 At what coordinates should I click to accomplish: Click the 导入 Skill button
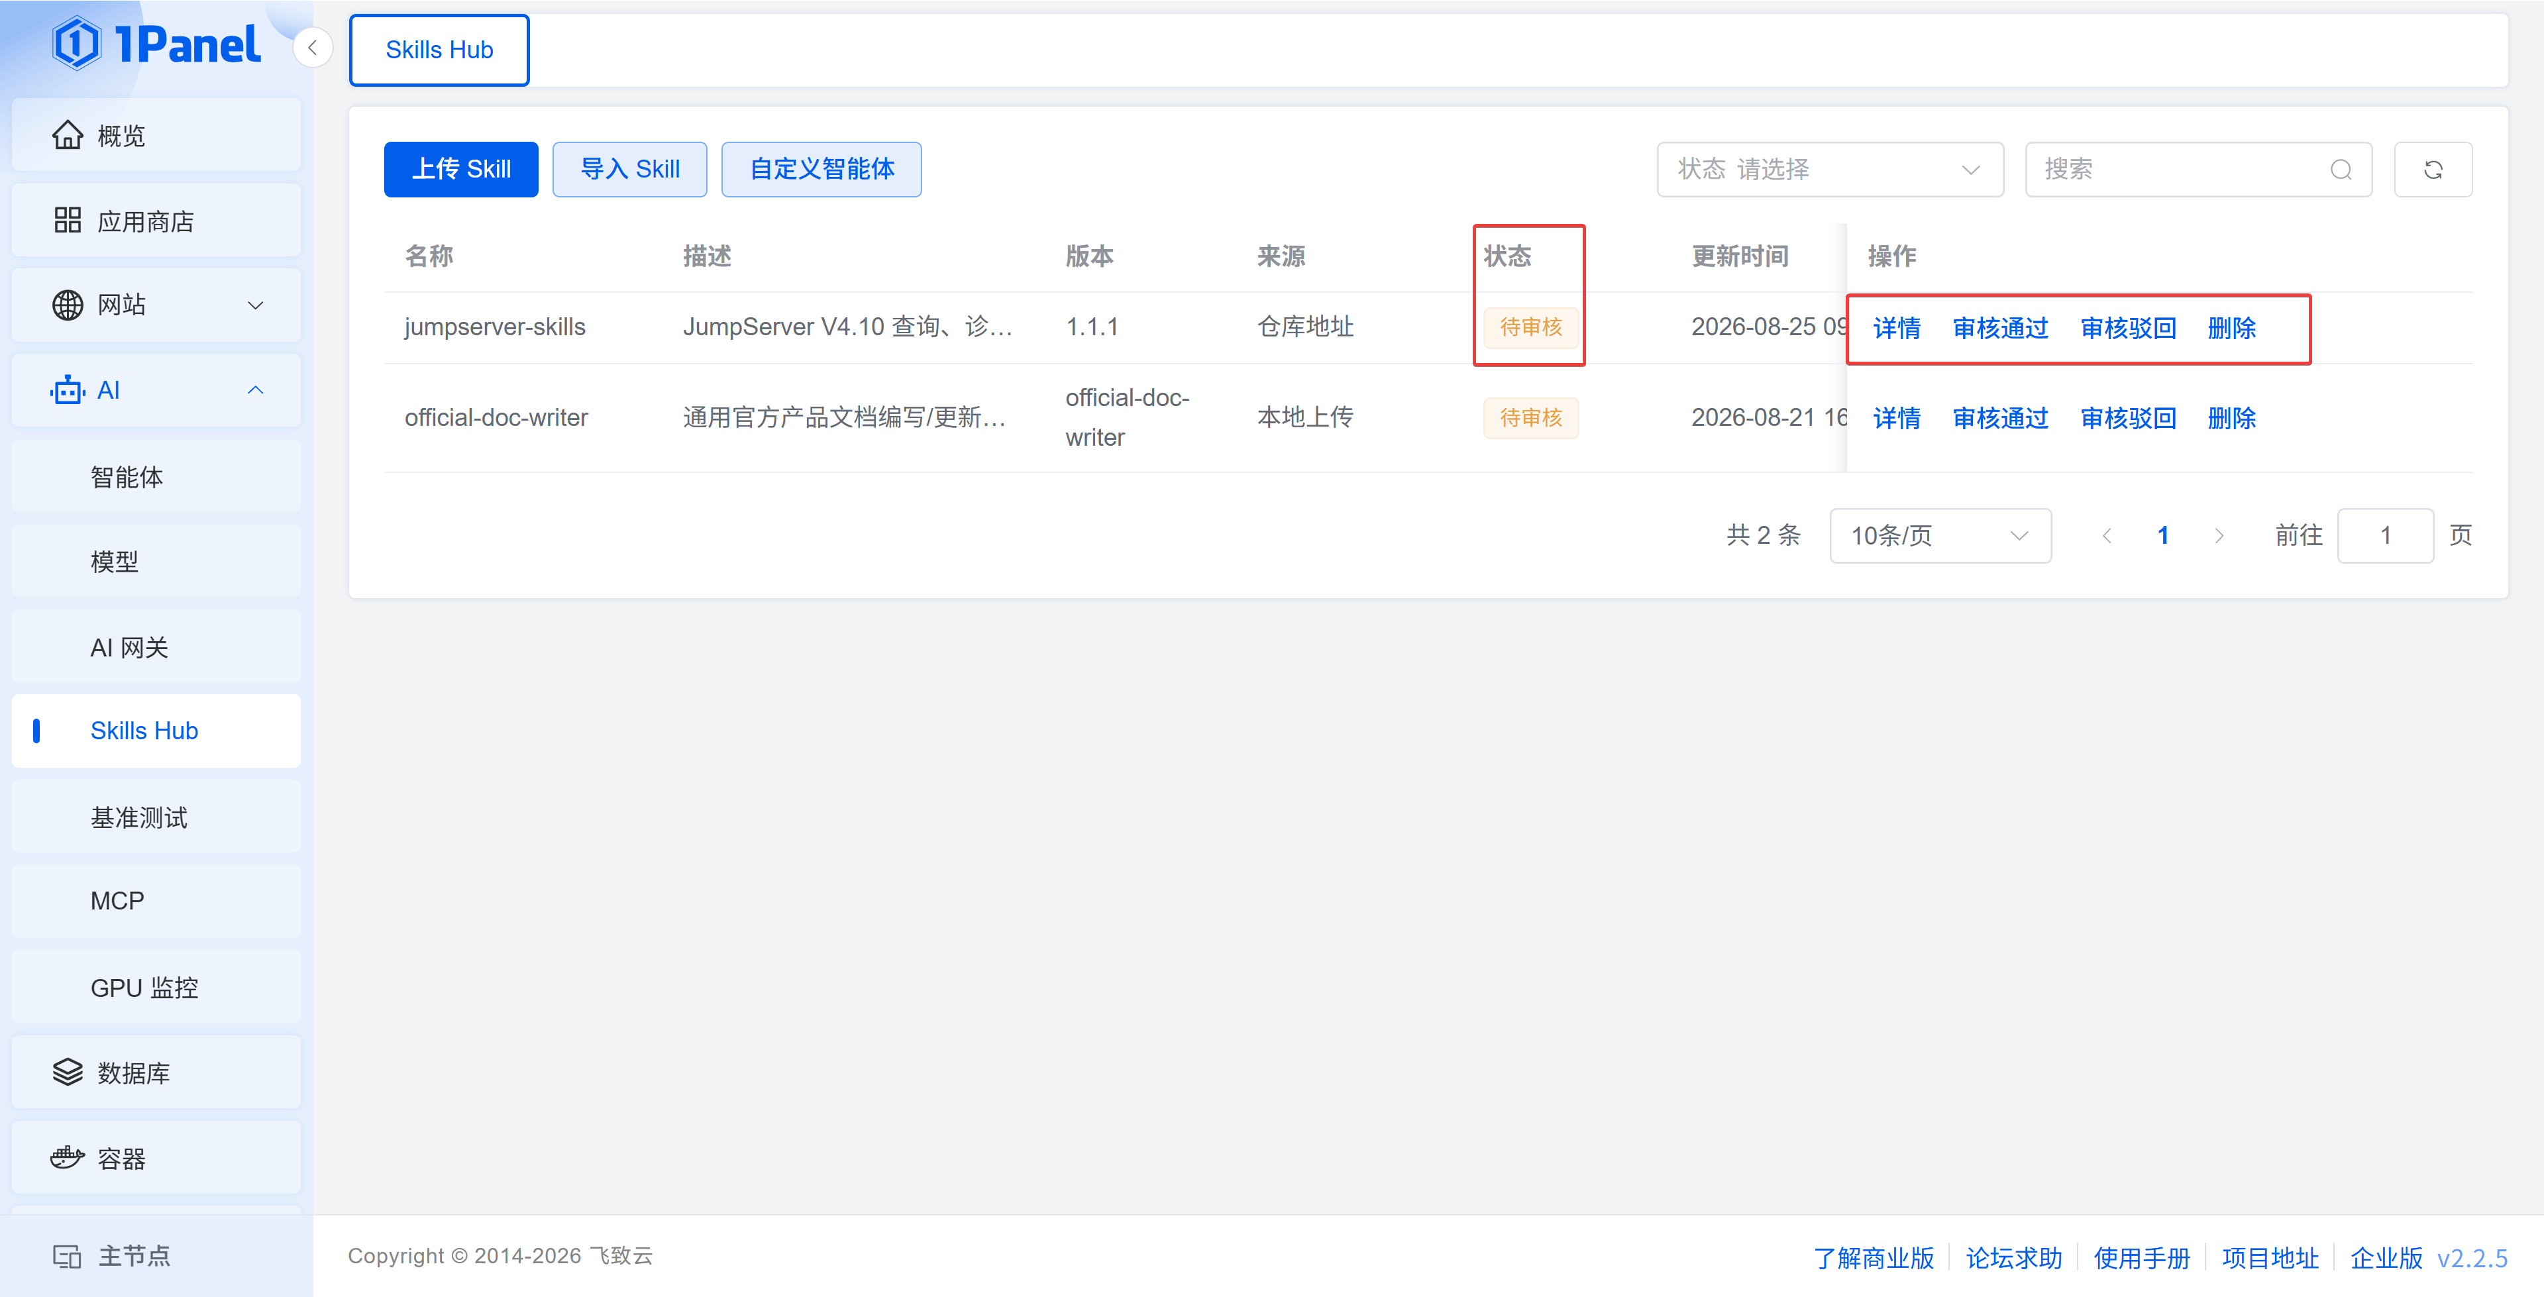pyautogui.click(x=630, y=170)
